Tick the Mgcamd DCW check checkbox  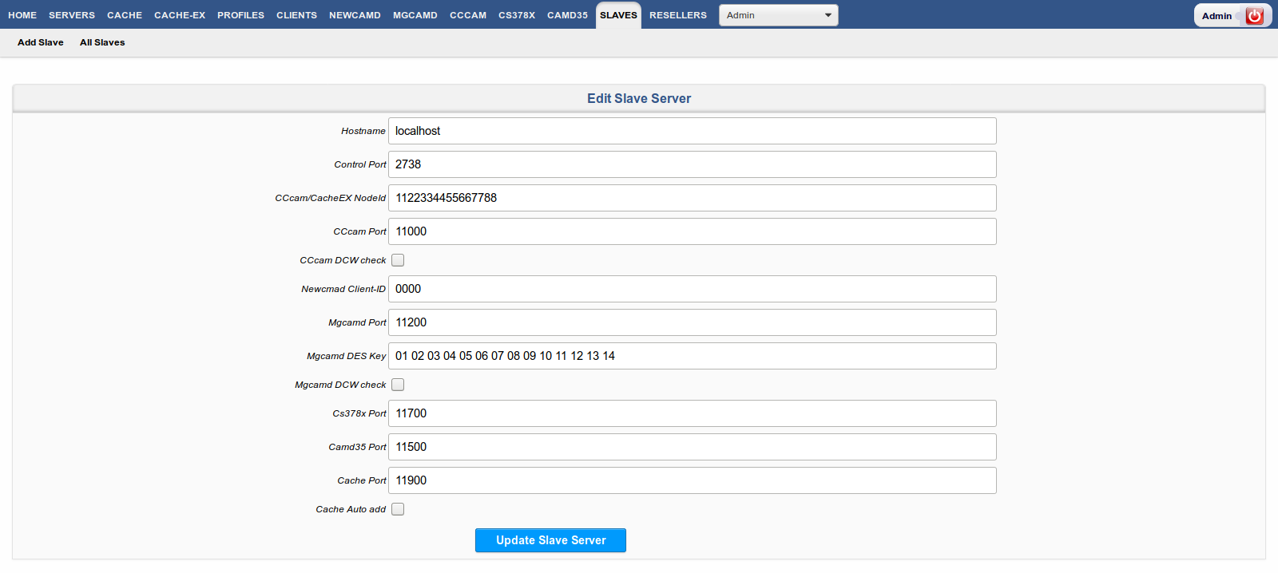[x=398, y=385]
